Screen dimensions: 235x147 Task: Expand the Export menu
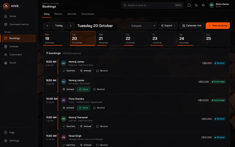coord(168,26)
